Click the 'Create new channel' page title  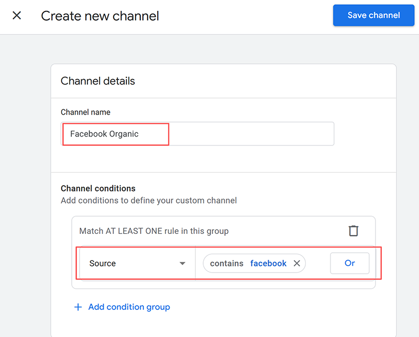click(100, 16)
